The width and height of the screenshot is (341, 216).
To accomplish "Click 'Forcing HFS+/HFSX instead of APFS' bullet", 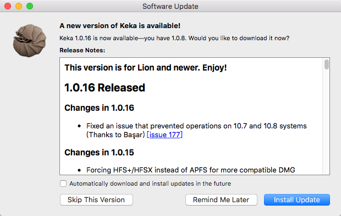I will pyautogui.click(x=190, y=170).
